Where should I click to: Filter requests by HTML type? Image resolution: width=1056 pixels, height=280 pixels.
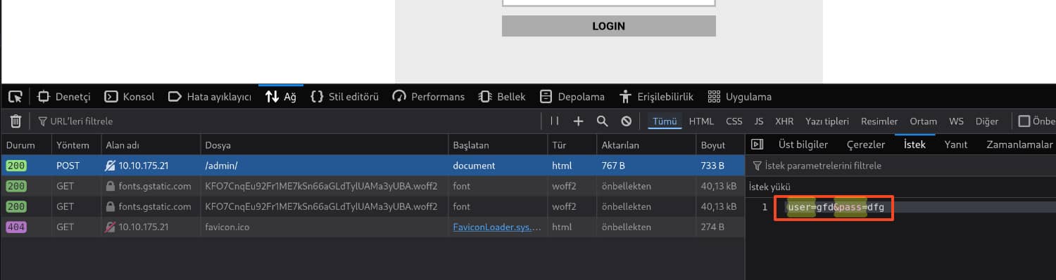point(701,121)
